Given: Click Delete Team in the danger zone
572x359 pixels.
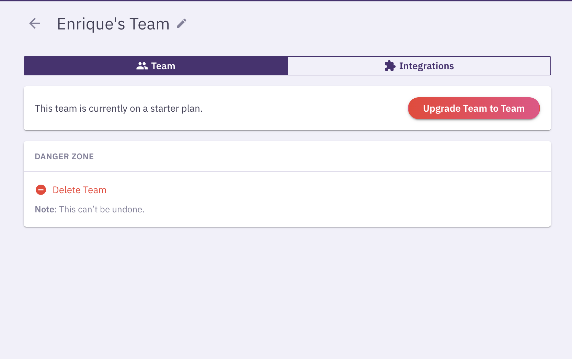Looking at the screenshot, I should [79, 190].
